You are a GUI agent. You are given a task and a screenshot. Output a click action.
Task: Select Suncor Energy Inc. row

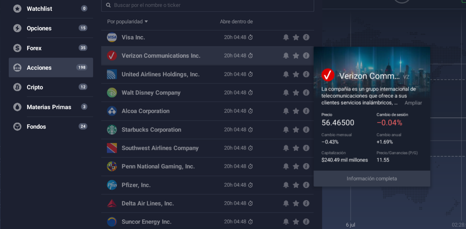(x=207, y=221)
